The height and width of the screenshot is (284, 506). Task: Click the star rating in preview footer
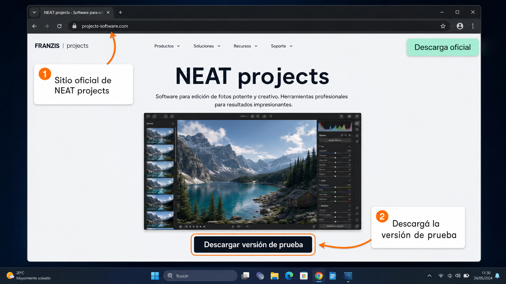click(197, 226)
